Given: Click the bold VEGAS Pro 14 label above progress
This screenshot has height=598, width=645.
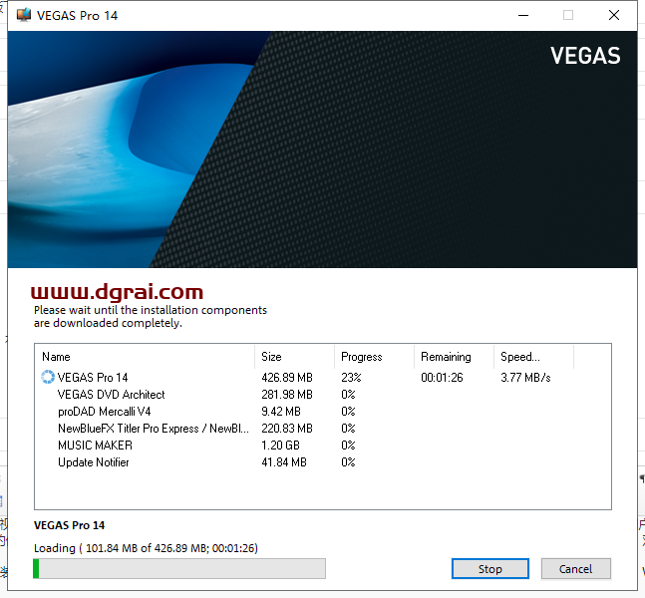Looking at the screenshot, I should point(69,525).
